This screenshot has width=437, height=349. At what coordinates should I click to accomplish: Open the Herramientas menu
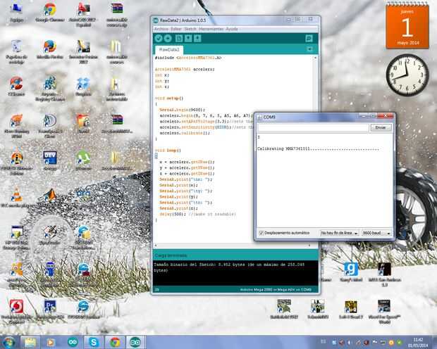click(x=211, y=29)
